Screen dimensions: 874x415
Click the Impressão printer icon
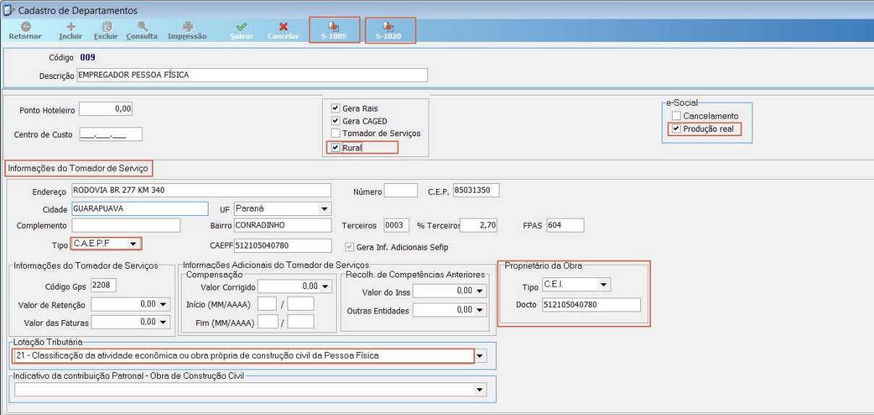187,26
